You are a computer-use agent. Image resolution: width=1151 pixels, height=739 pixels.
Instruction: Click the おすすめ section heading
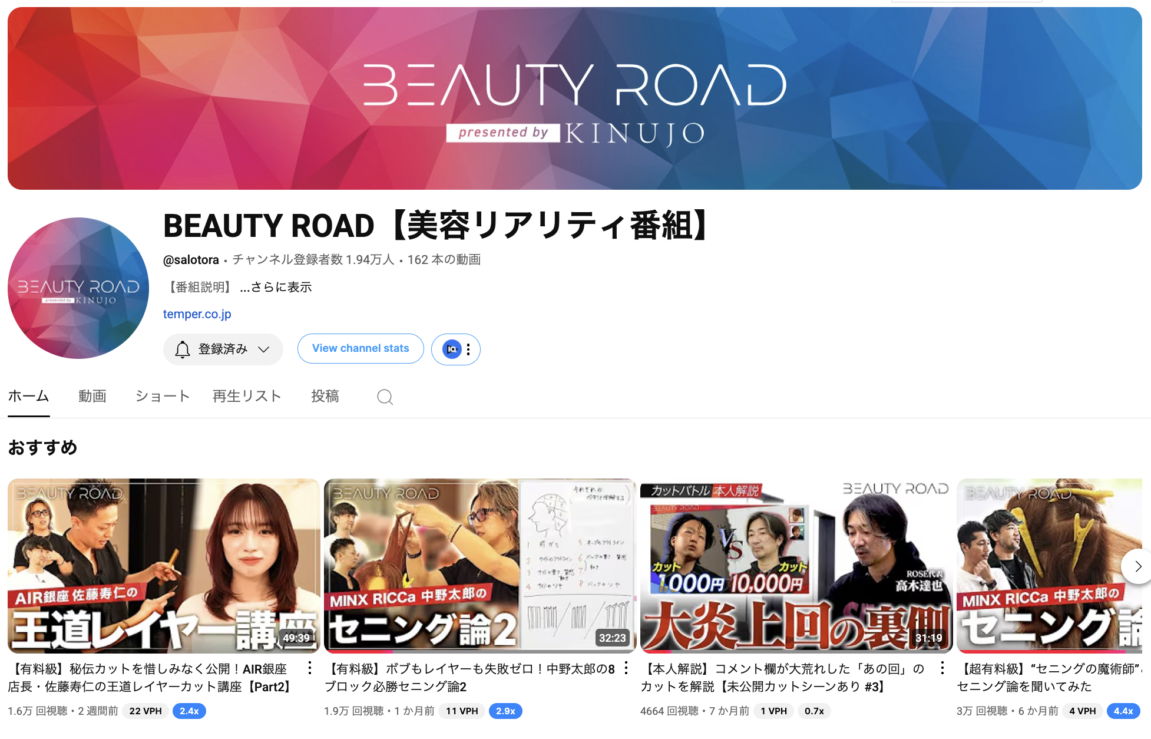(x=42, y=447)
